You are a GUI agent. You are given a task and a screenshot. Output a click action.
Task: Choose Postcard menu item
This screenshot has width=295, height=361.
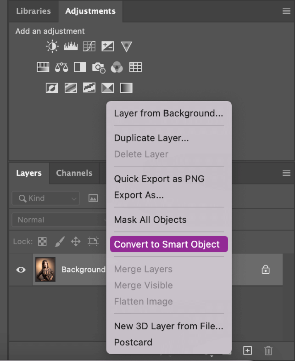tap(169, 342)
